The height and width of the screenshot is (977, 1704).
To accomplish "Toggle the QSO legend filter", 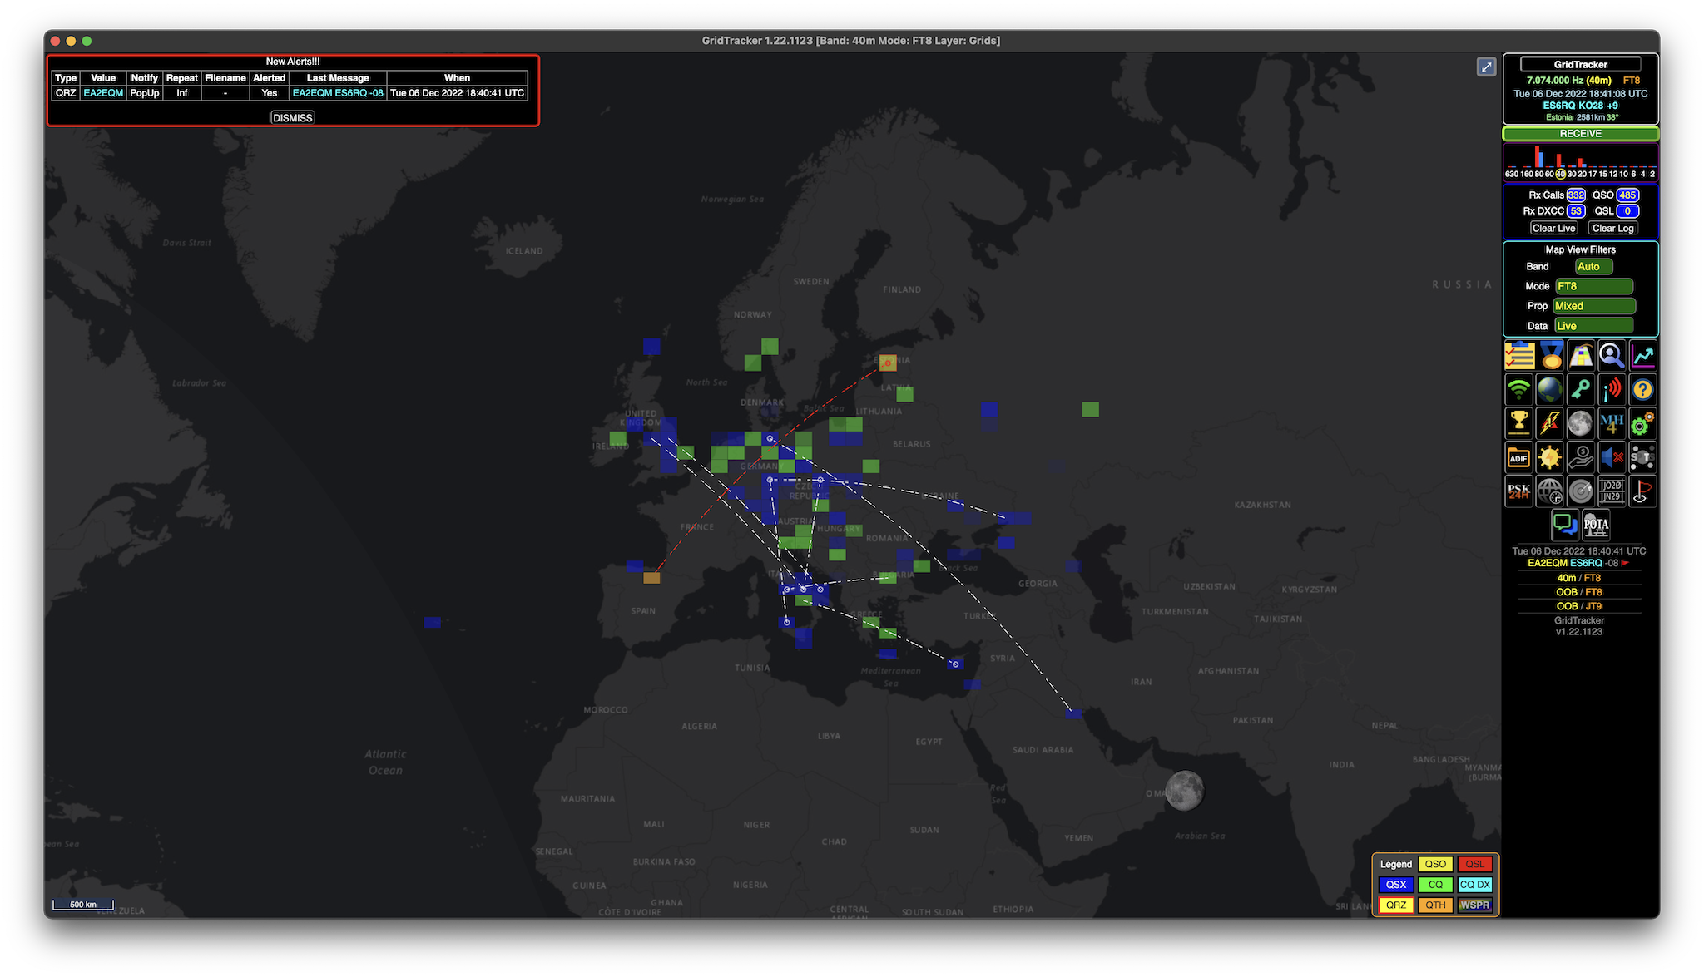I will (x=1435, y=864).
